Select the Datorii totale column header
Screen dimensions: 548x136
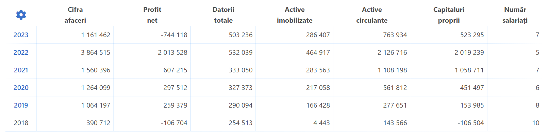pos(223,15)
